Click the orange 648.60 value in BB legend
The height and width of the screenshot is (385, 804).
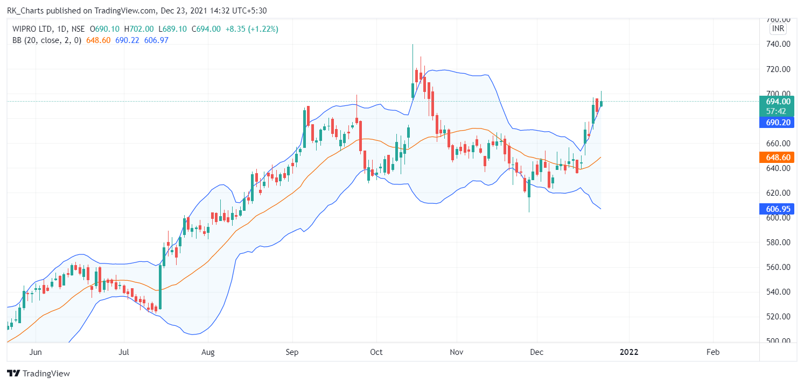click(x=97, y=40)
